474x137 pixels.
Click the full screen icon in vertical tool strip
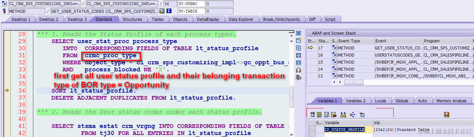(298, 55)
